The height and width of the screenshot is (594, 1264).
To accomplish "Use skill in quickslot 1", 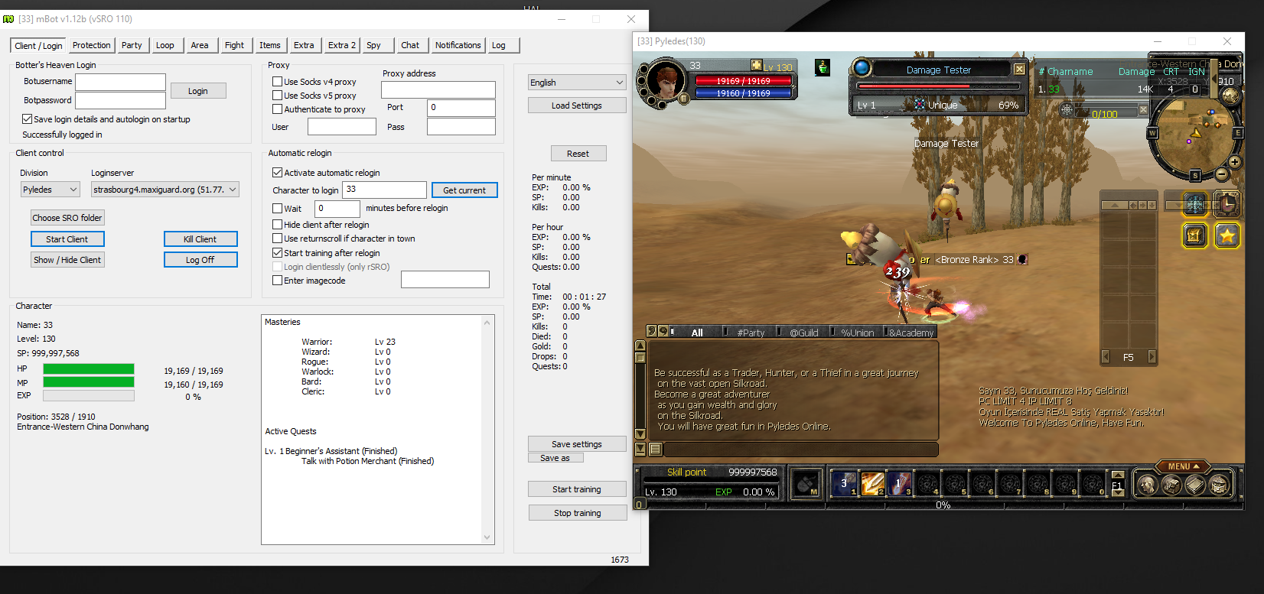I will [x=844, y=483].
